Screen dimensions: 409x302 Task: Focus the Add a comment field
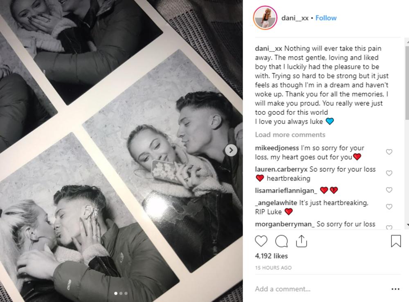pyautogui.click(x=321, y=289)
